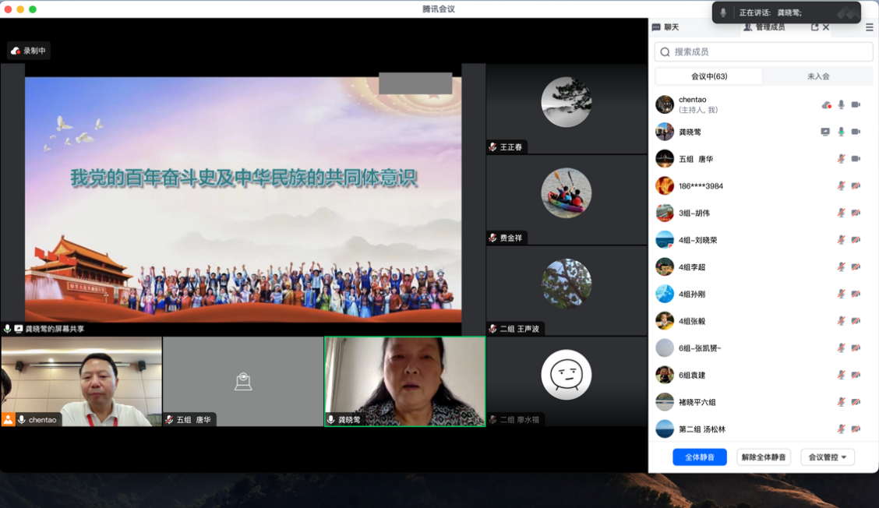Click 龚晓莺's screen sharing icon

click(825, 132)
